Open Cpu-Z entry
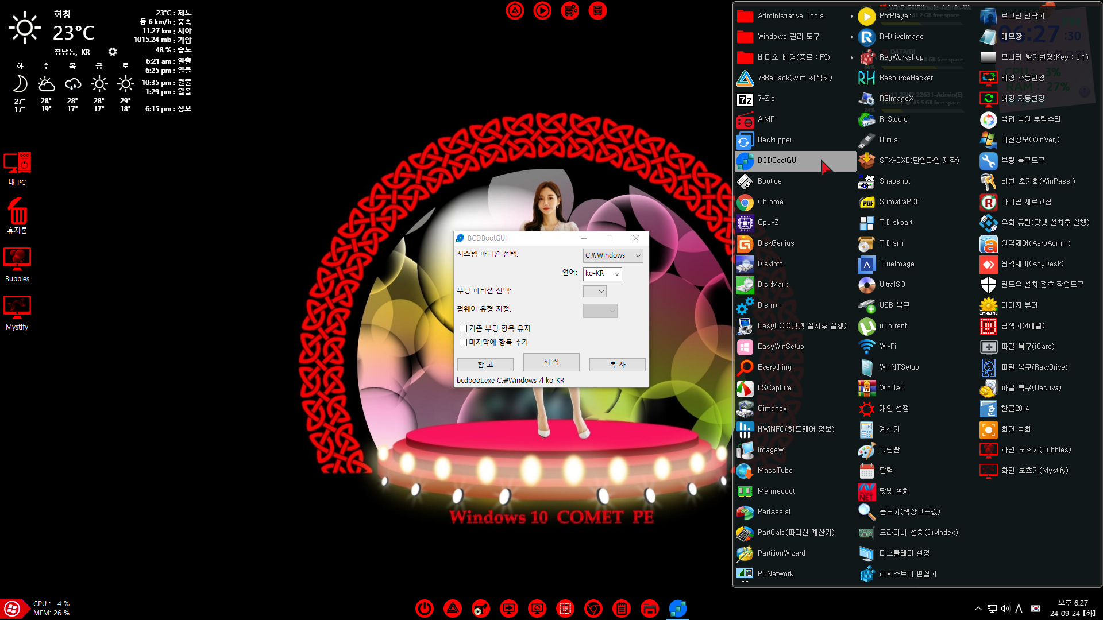The height and width of the screenshot is (620, 1103). tap(795, 223)
